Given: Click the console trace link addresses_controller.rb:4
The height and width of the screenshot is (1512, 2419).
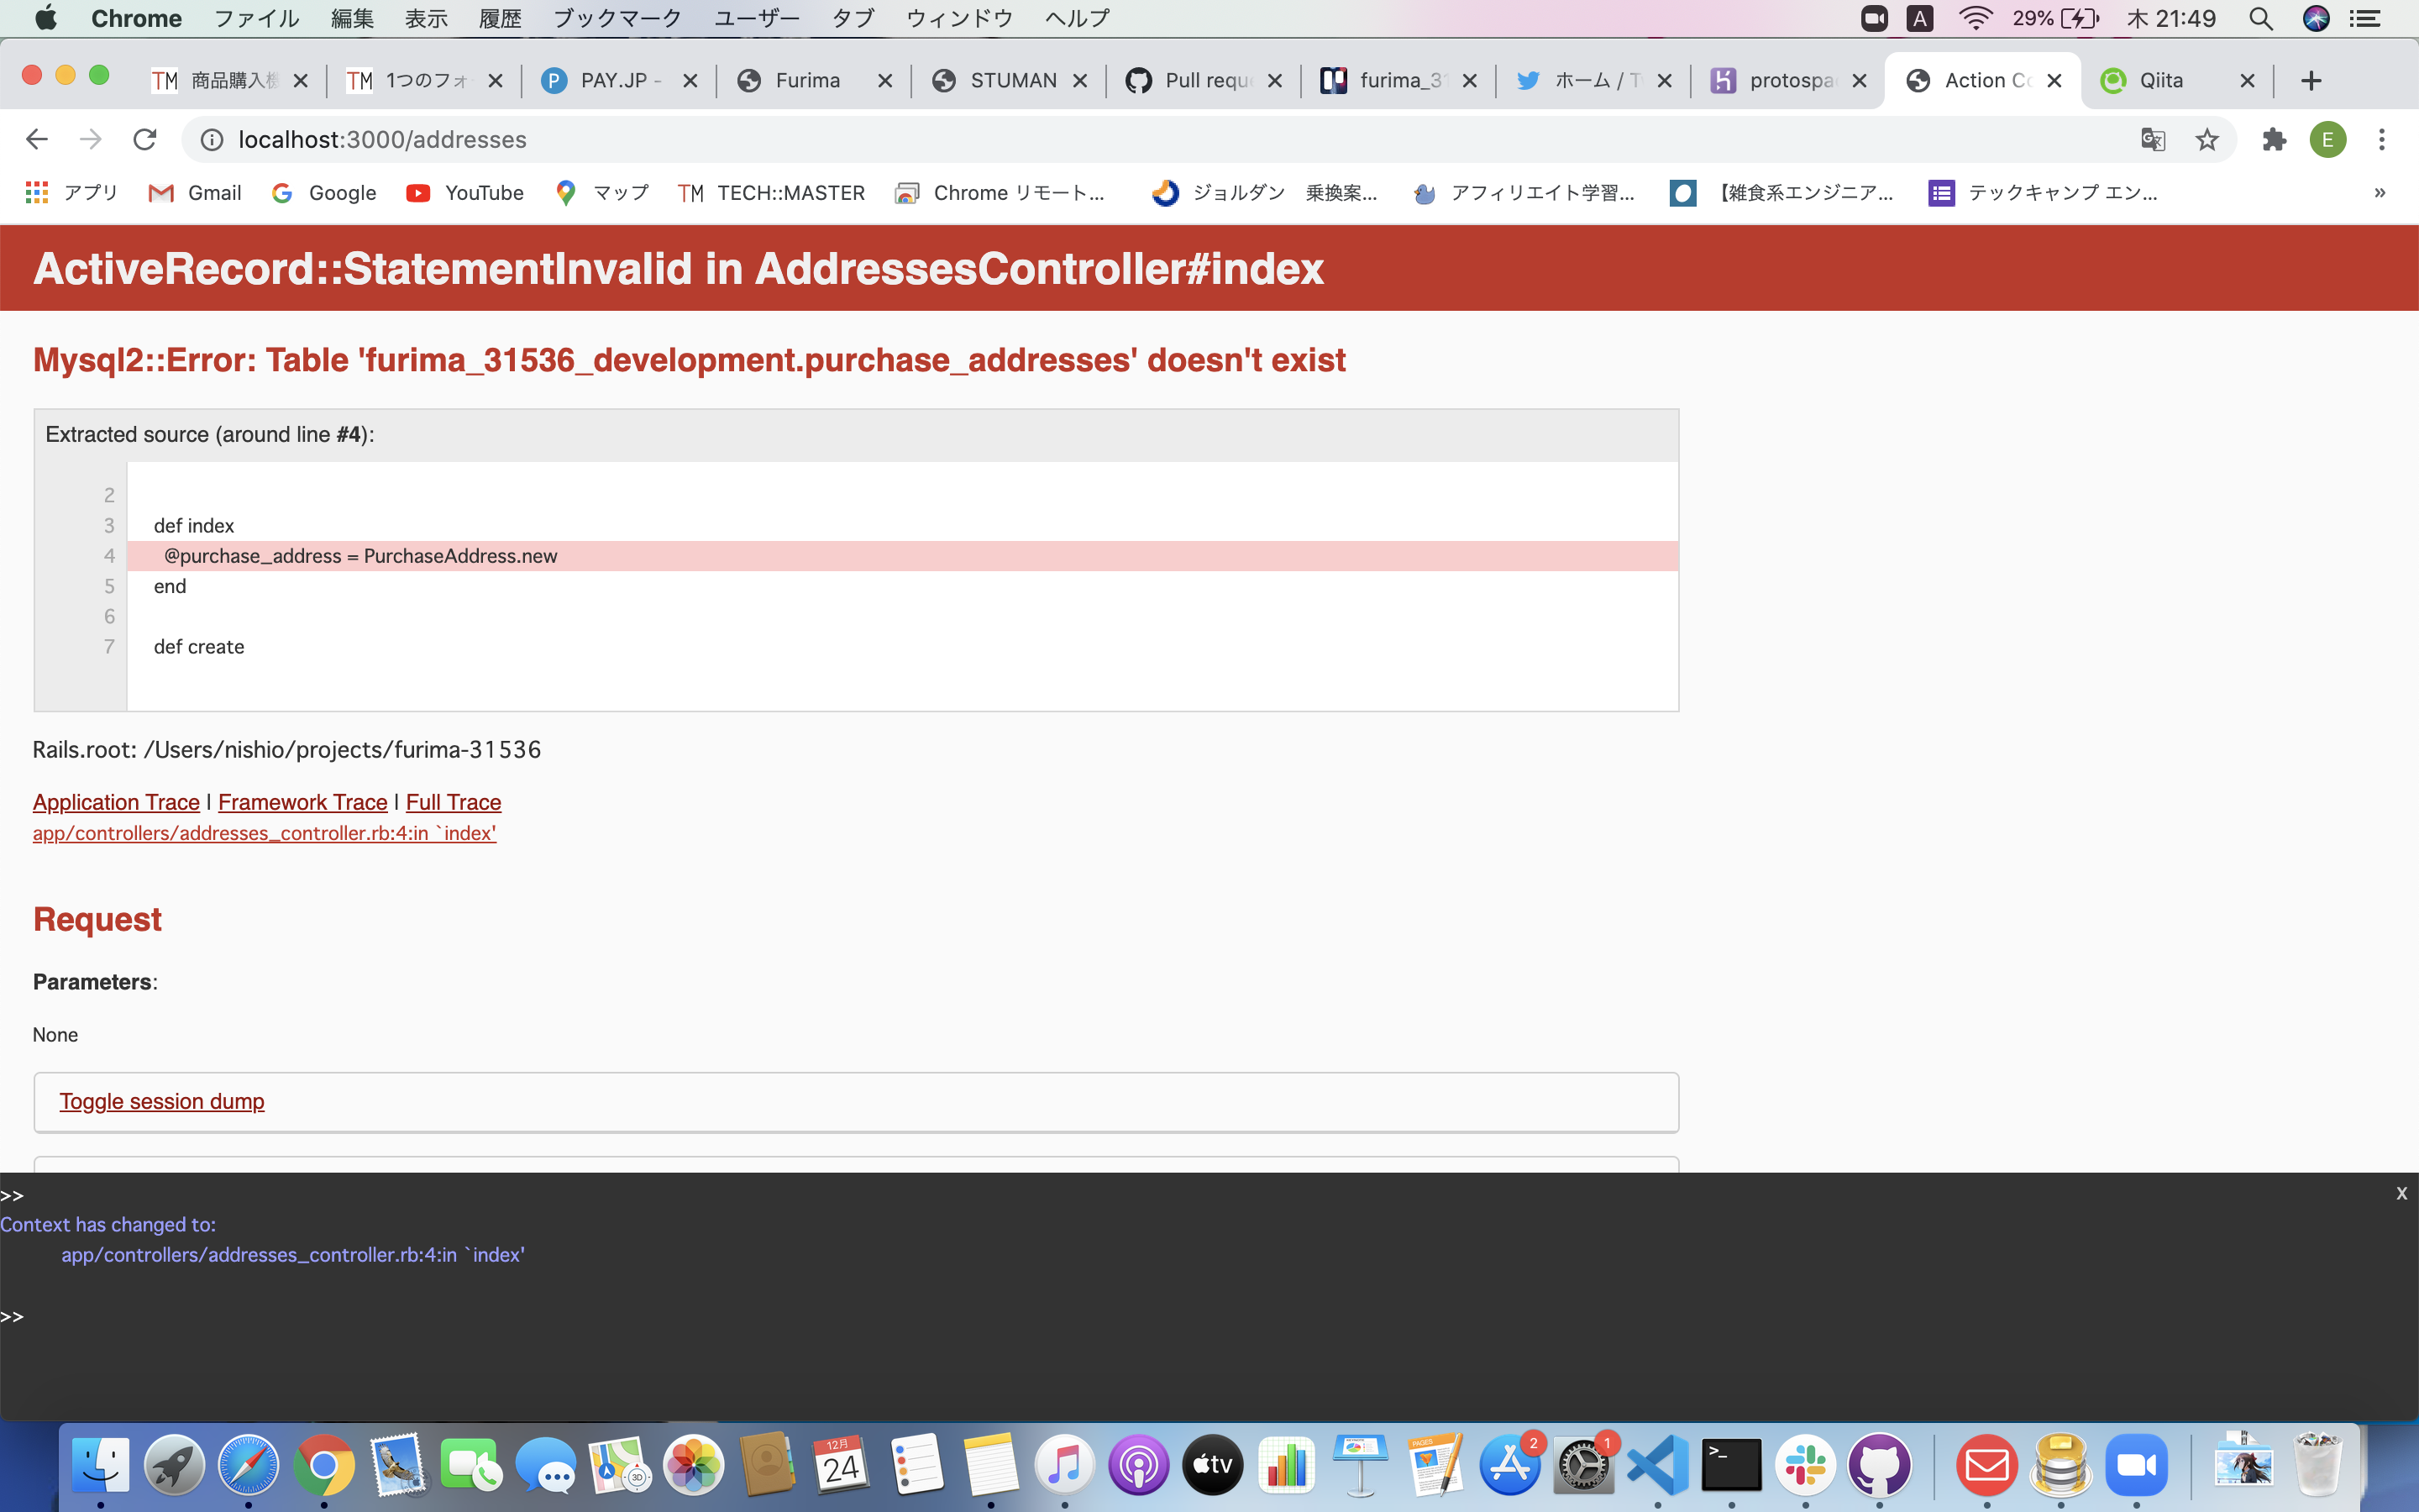Looking at the screenshot, I should click(x=293, y=1254).
